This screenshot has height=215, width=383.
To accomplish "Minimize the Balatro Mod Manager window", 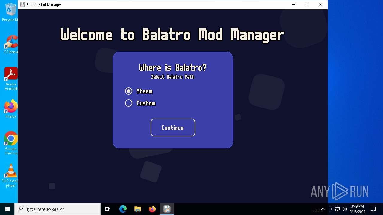I will 293,4.
